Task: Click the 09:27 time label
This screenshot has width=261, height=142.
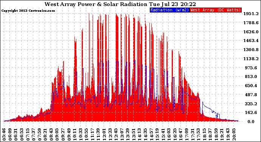Action: 63,134
